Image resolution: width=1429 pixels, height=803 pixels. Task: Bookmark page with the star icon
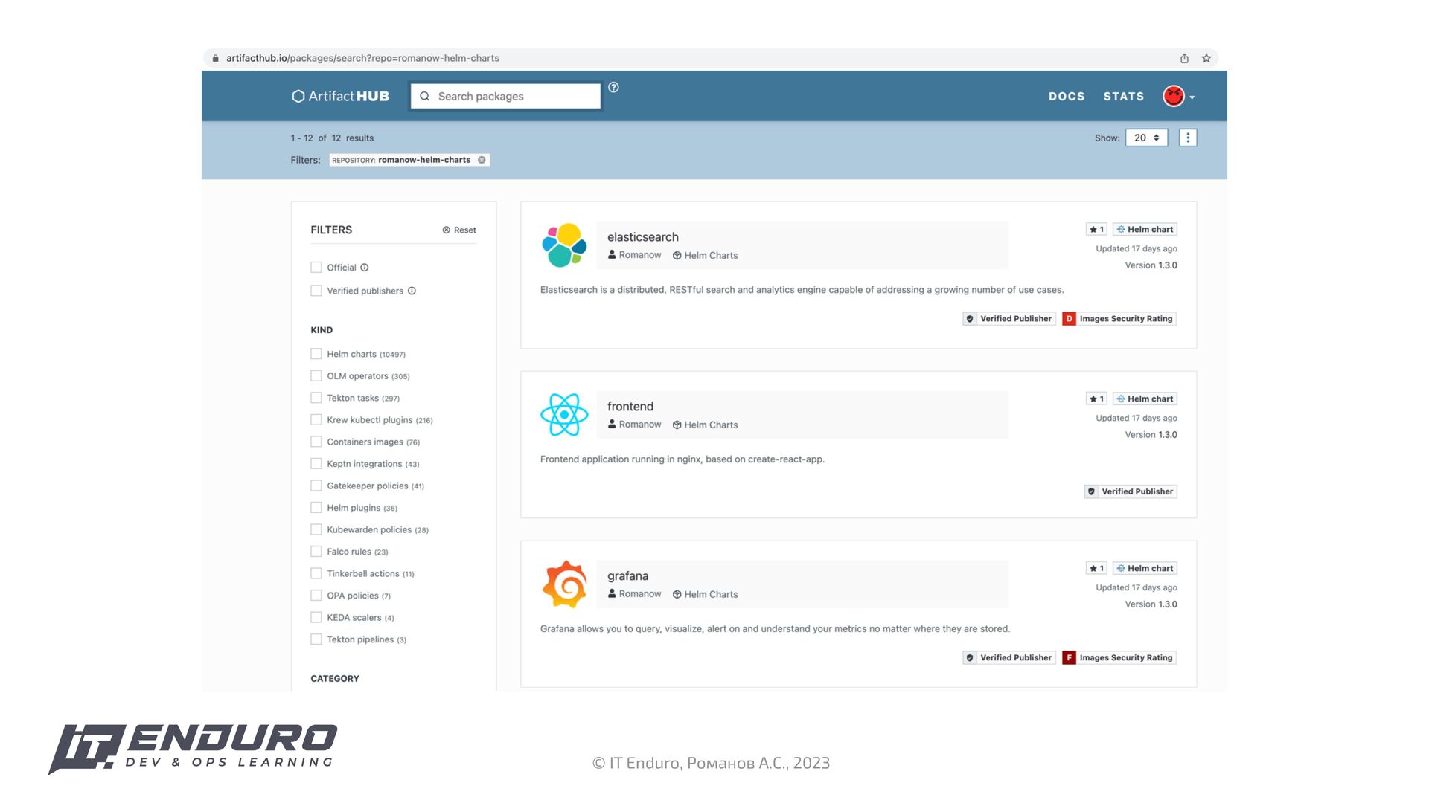click(x=1206, y=58)
